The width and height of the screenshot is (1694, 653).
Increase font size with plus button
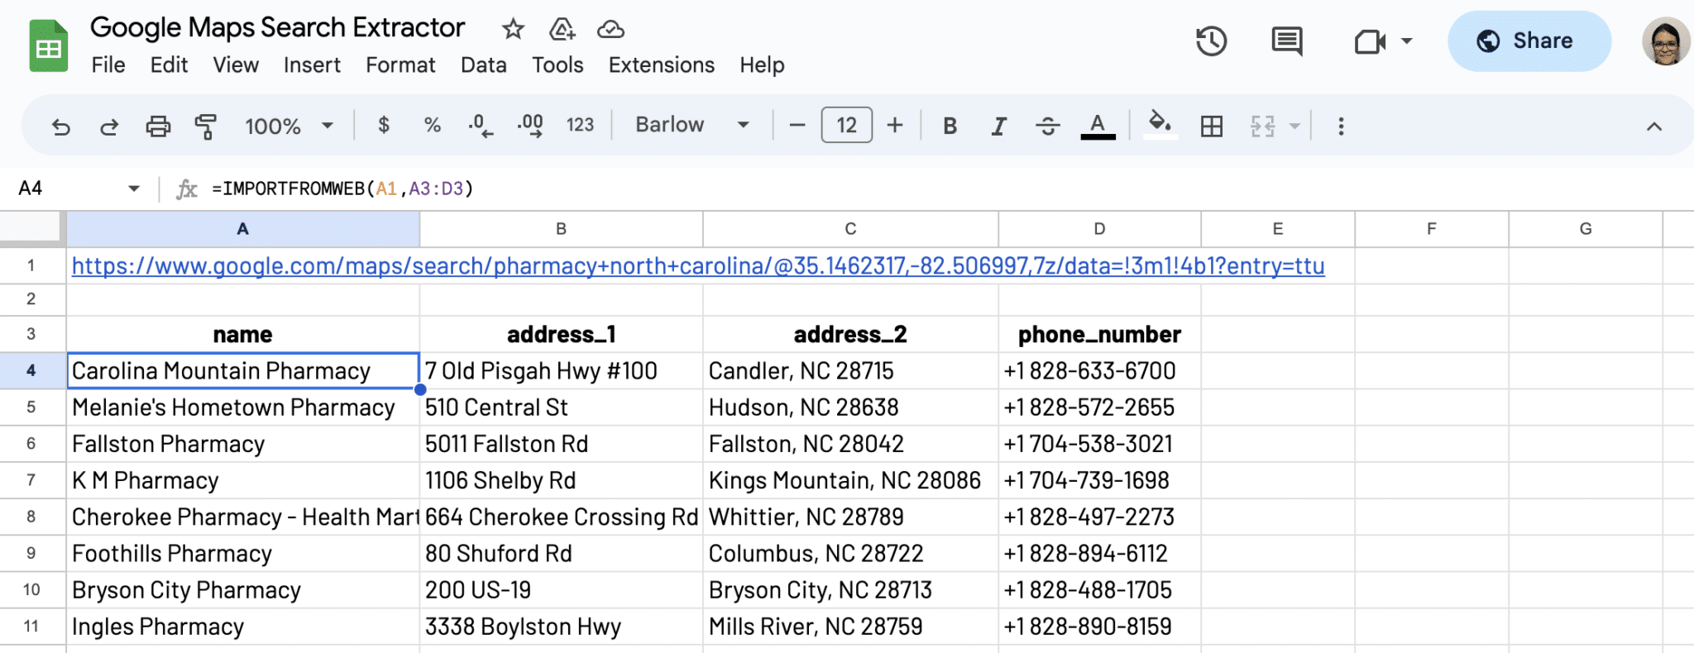(x=895, y=126)
